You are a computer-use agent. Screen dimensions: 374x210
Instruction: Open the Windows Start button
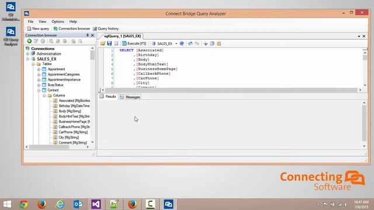point(8,204)
